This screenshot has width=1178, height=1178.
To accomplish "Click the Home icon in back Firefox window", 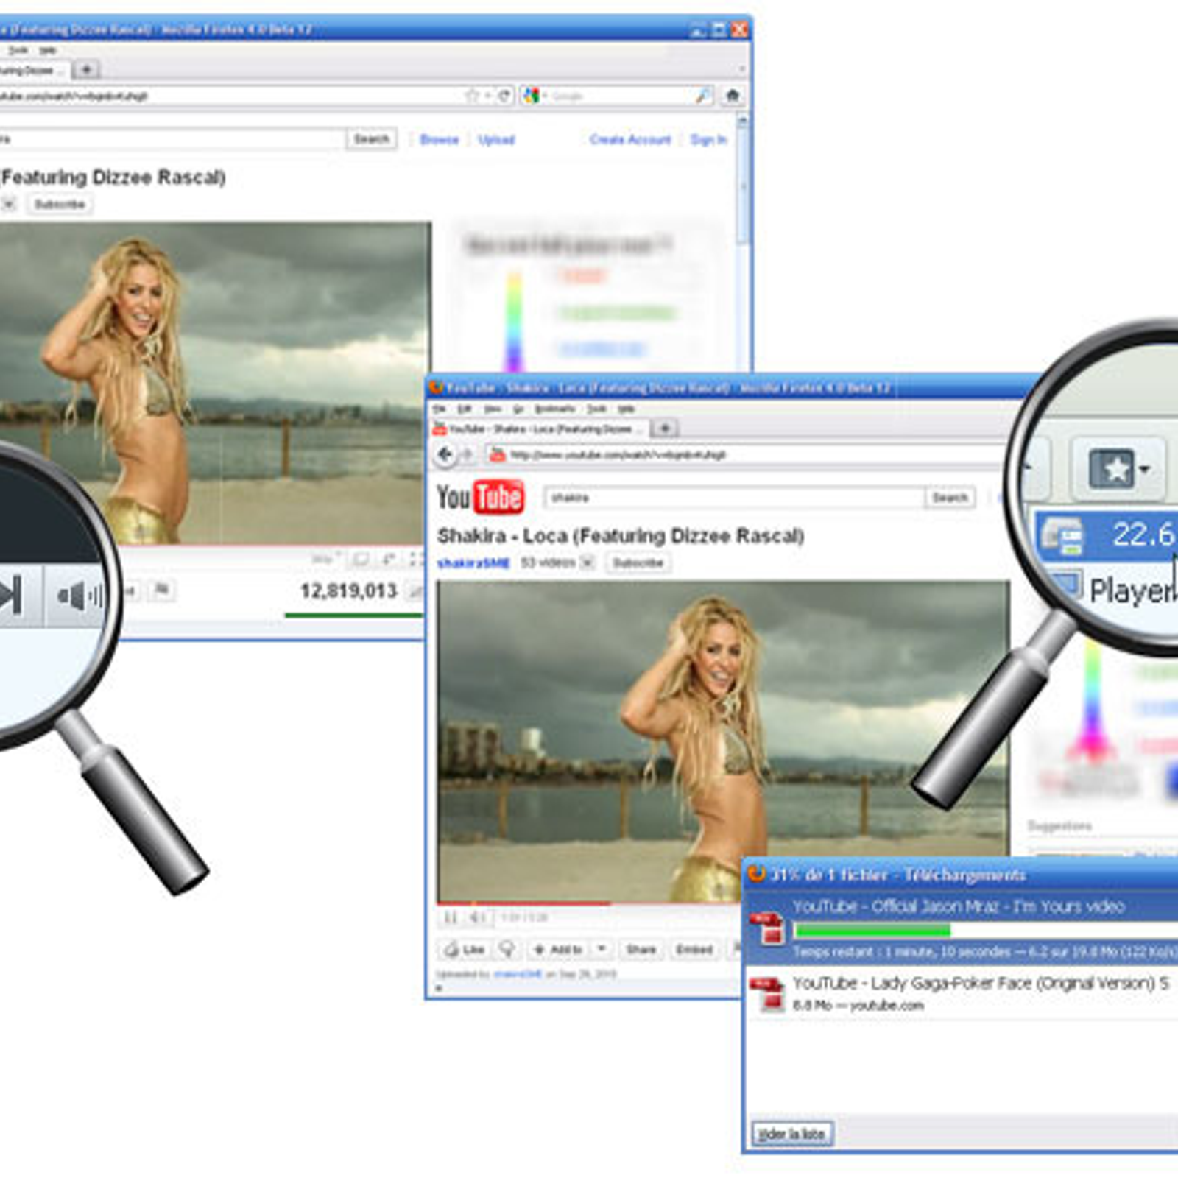I will [732, 96].
